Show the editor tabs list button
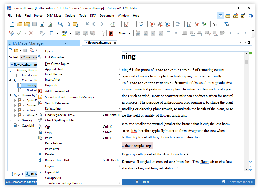Image resolution: width=260 pixels, height=189 pixels. [x=249, y=43]
